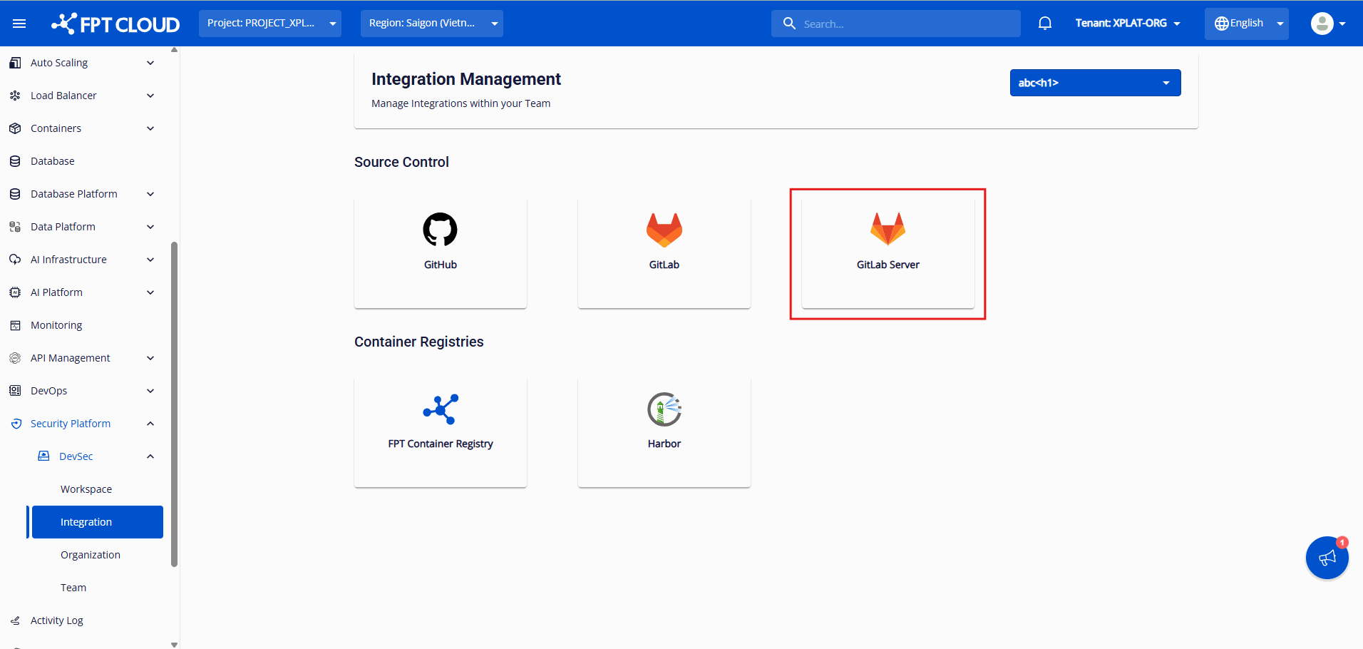
Task: Expand the AI Infrastructure chevron
Action: click(x=150, y=260)
